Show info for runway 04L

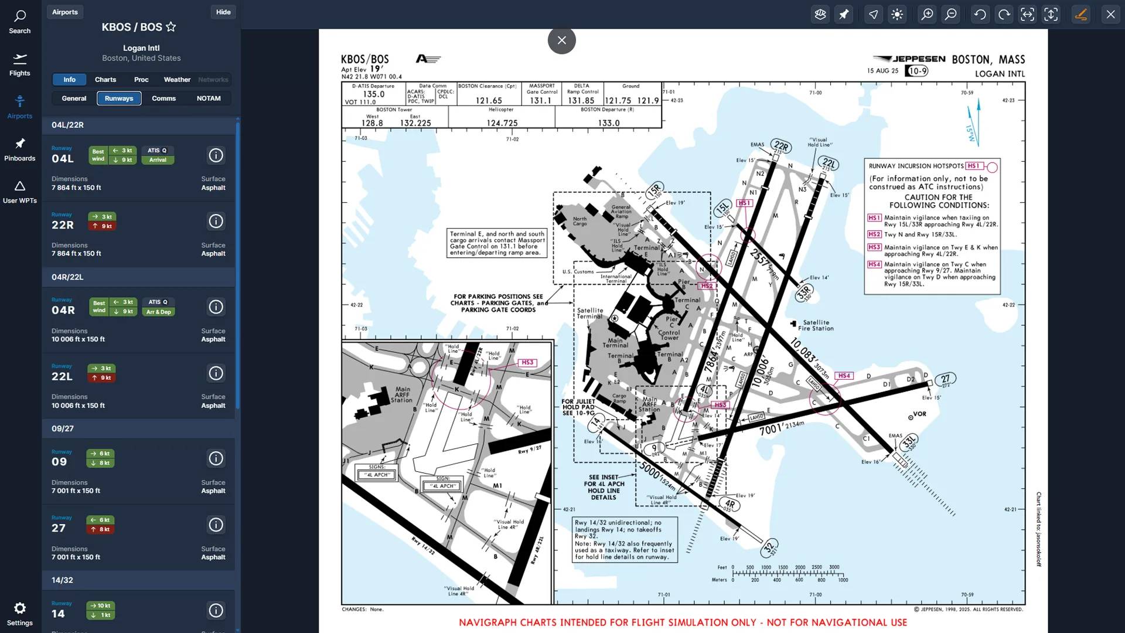216,155
